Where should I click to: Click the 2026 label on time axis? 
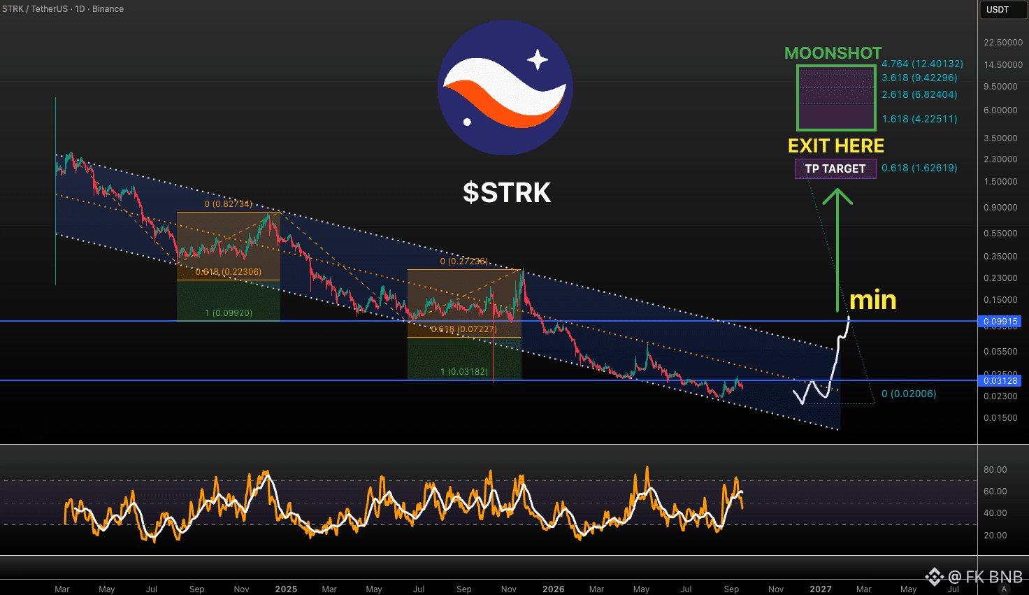(x=554, y=589)
